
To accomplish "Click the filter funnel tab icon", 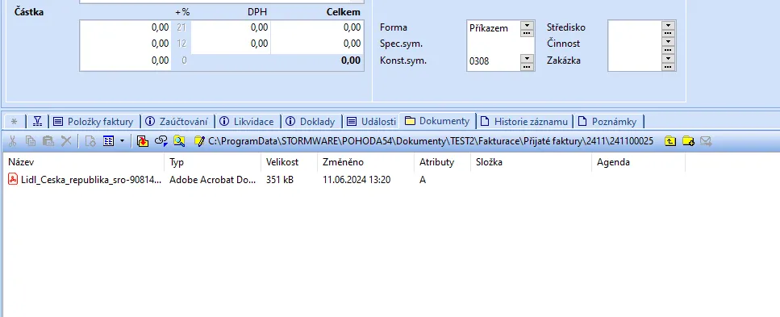I will (37, 122).
